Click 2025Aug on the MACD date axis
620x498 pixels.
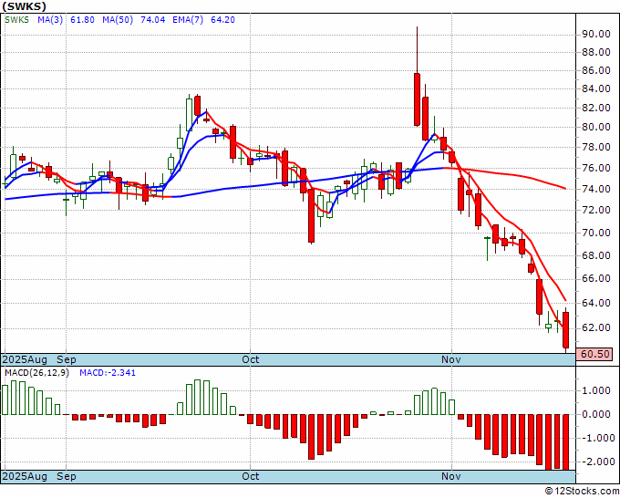click(25, 476)
